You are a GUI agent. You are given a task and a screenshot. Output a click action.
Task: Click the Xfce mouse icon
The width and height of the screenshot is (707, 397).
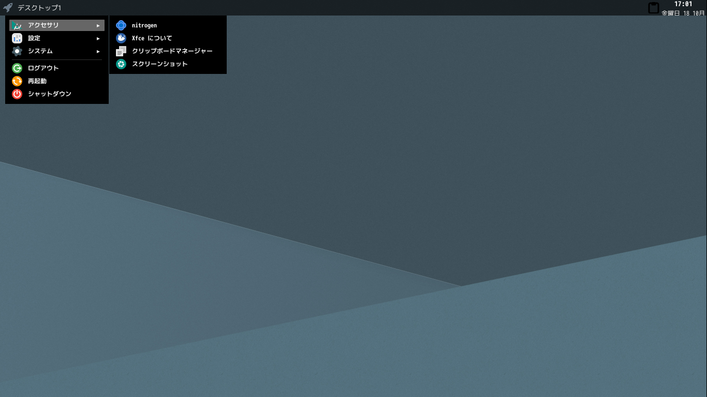pyautogui.click(x=121, y=38)
